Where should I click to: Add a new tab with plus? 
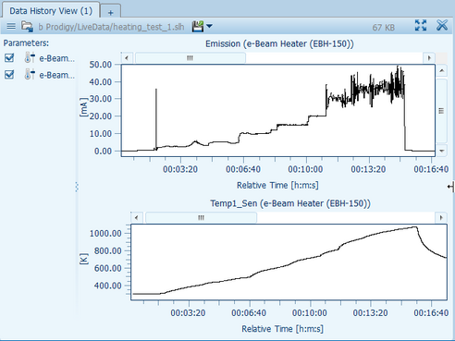[110, 12]
